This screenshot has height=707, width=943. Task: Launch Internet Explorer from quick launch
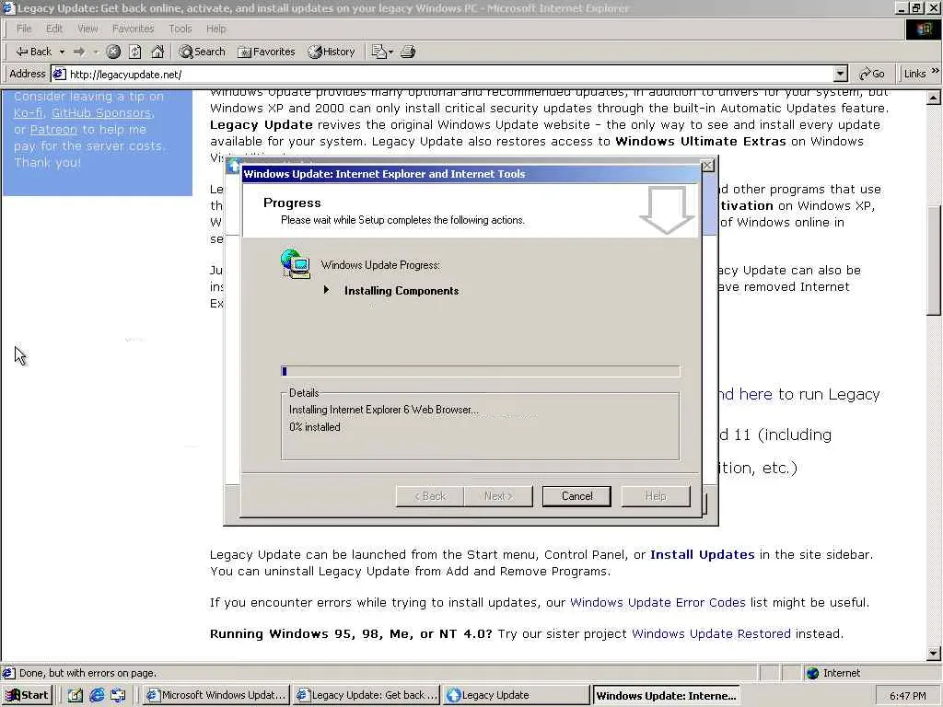tap(97, 696)
